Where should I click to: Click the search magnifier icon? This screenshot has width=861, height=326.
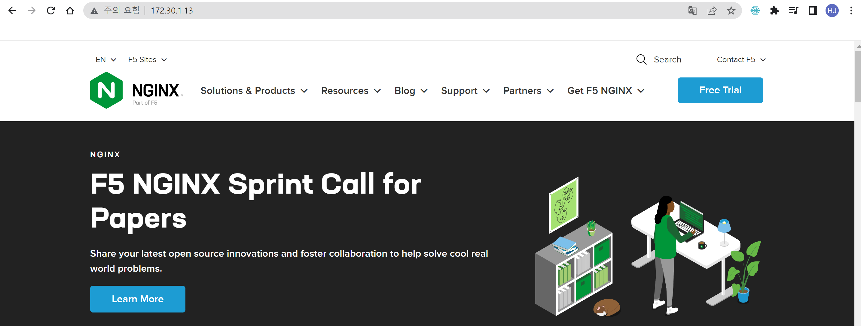coord(641,59)
